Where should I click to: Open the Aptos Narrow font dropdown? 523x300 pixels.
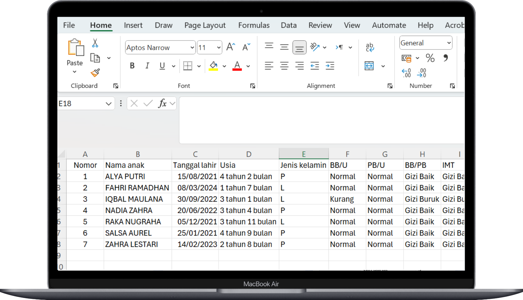pos(192,47)
